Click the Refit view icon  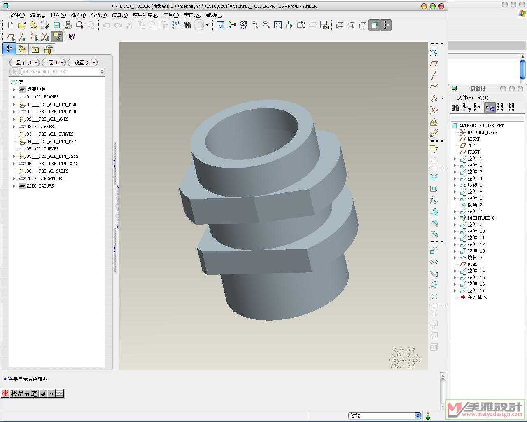click(x=278, y=26)
